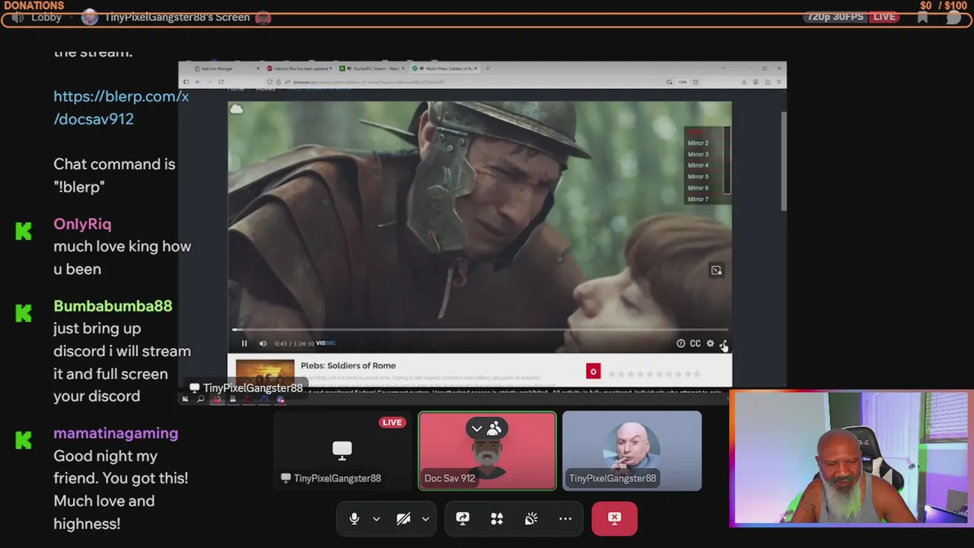Viewport: 974px width, 548px height.
Task: Go forward in the browser
Action: pyautogui.click(x=209, y=82)
